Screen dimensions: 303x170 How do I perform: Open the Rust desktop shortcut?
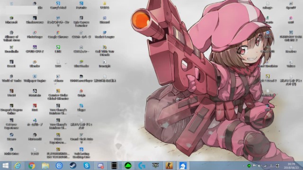35,107
